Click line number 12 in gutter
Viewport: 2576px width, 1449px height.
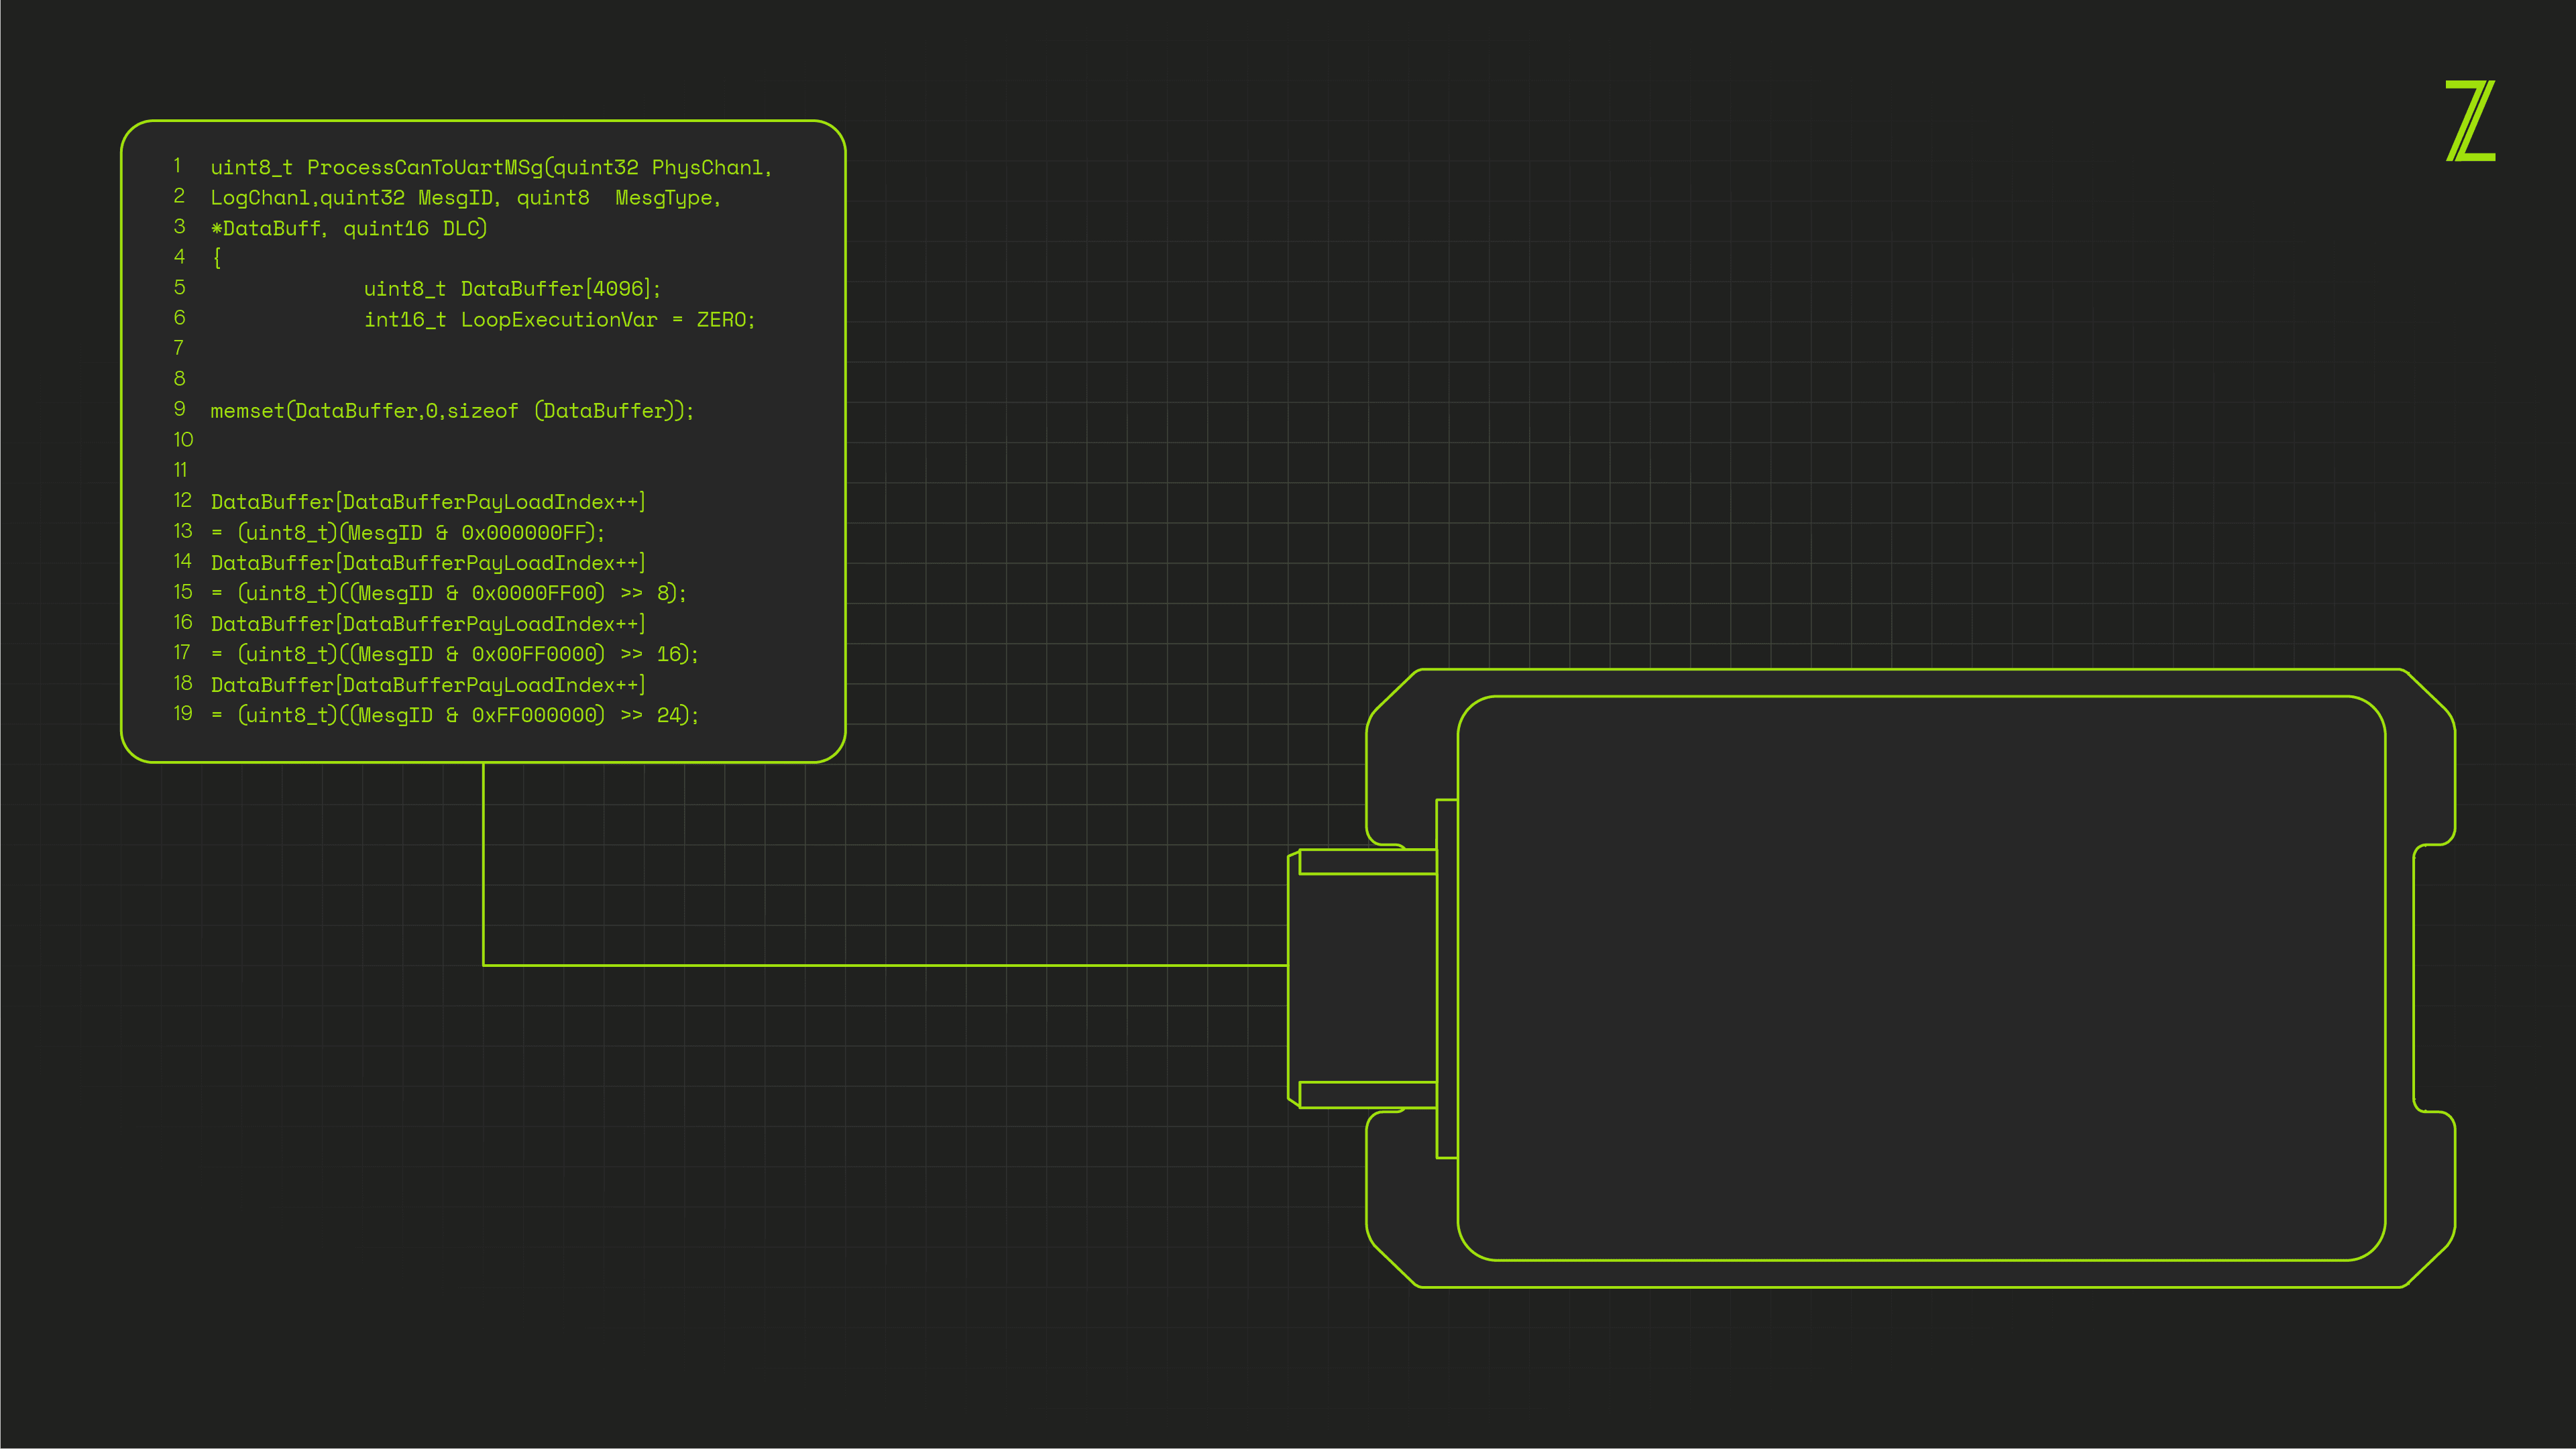point(182,501)
